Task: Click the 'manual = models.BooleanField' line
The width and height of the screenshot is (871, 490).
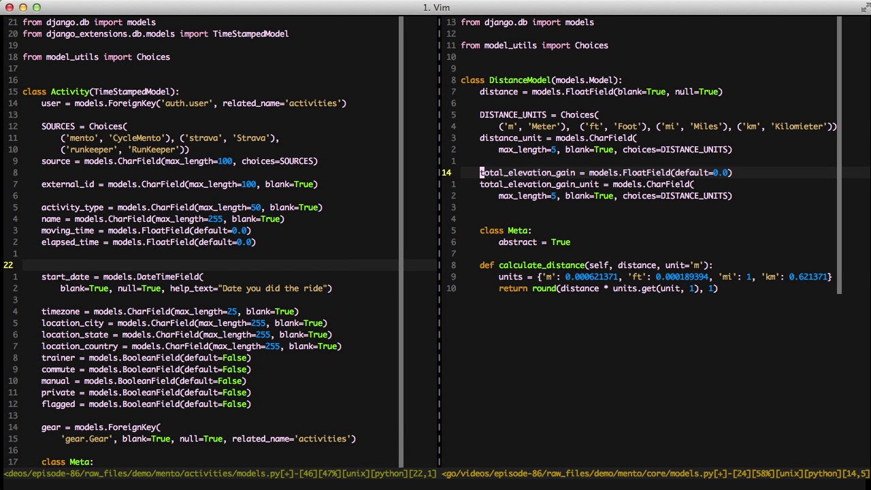Action: point(144,380)
